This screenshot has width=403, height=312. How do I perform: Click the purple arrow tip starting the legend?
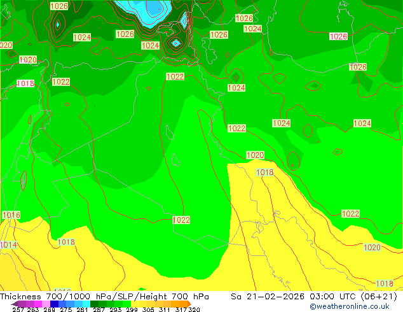tap(15, 304)
